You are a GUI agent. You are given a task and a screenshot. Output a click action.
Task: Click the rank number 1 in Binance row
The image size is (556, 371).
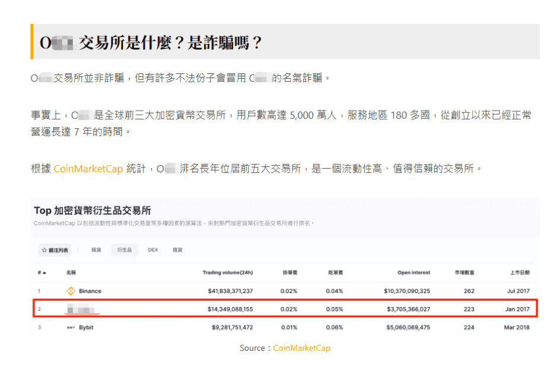pyautogui.click(x=39, y=291)
